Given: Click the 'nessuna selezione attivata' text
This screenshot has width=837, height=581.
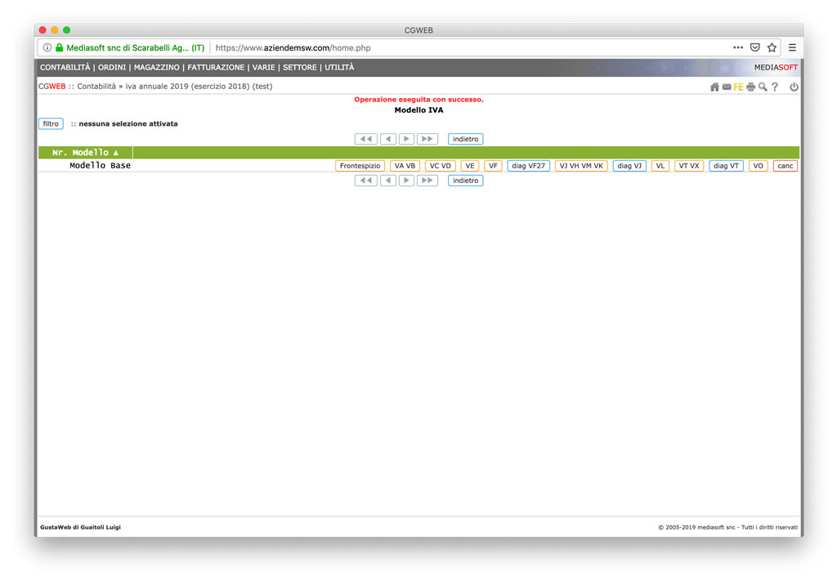Looking at the screenshot, I should tap(128, 123).
